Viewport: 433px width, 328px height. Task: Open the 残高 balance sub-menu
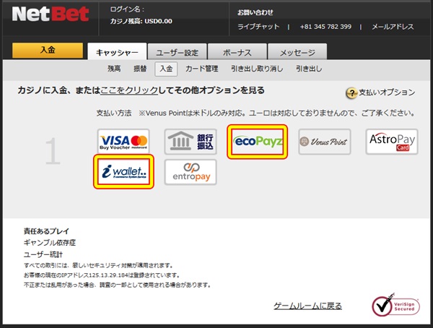pos(114,69)
